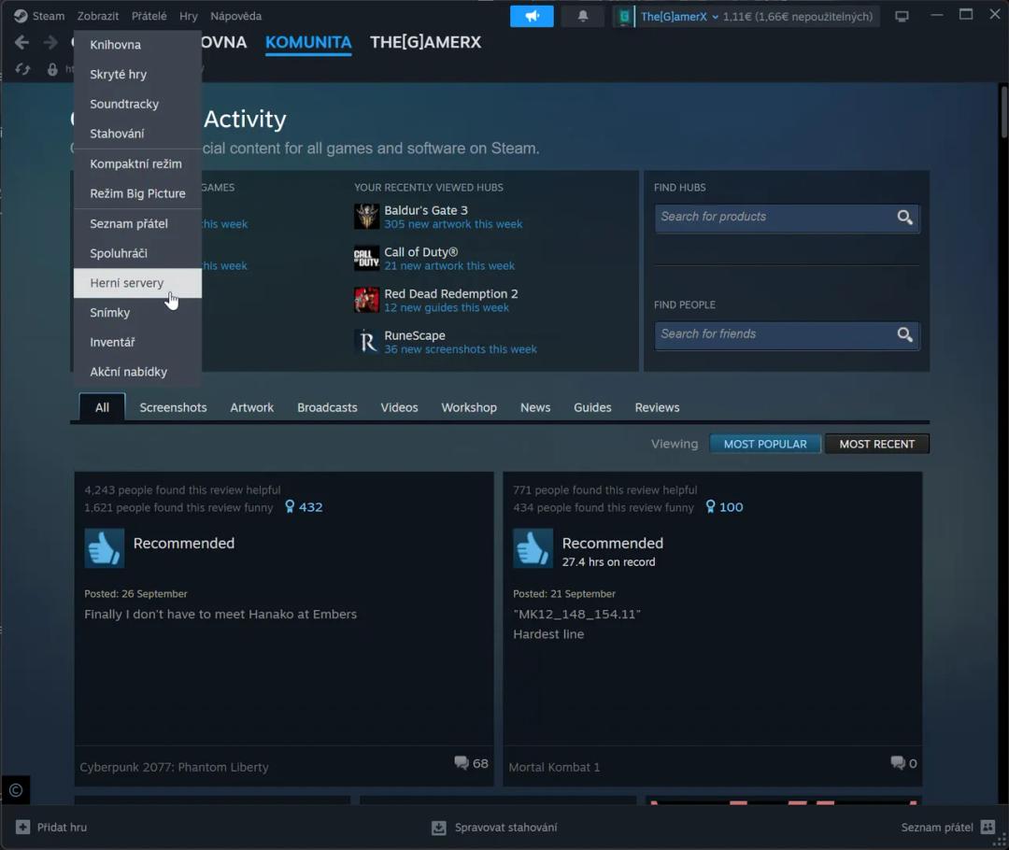Choose Seznam přátel menu entry
The height and width of the screenshot is (850, 1009).
coord(137,224)
